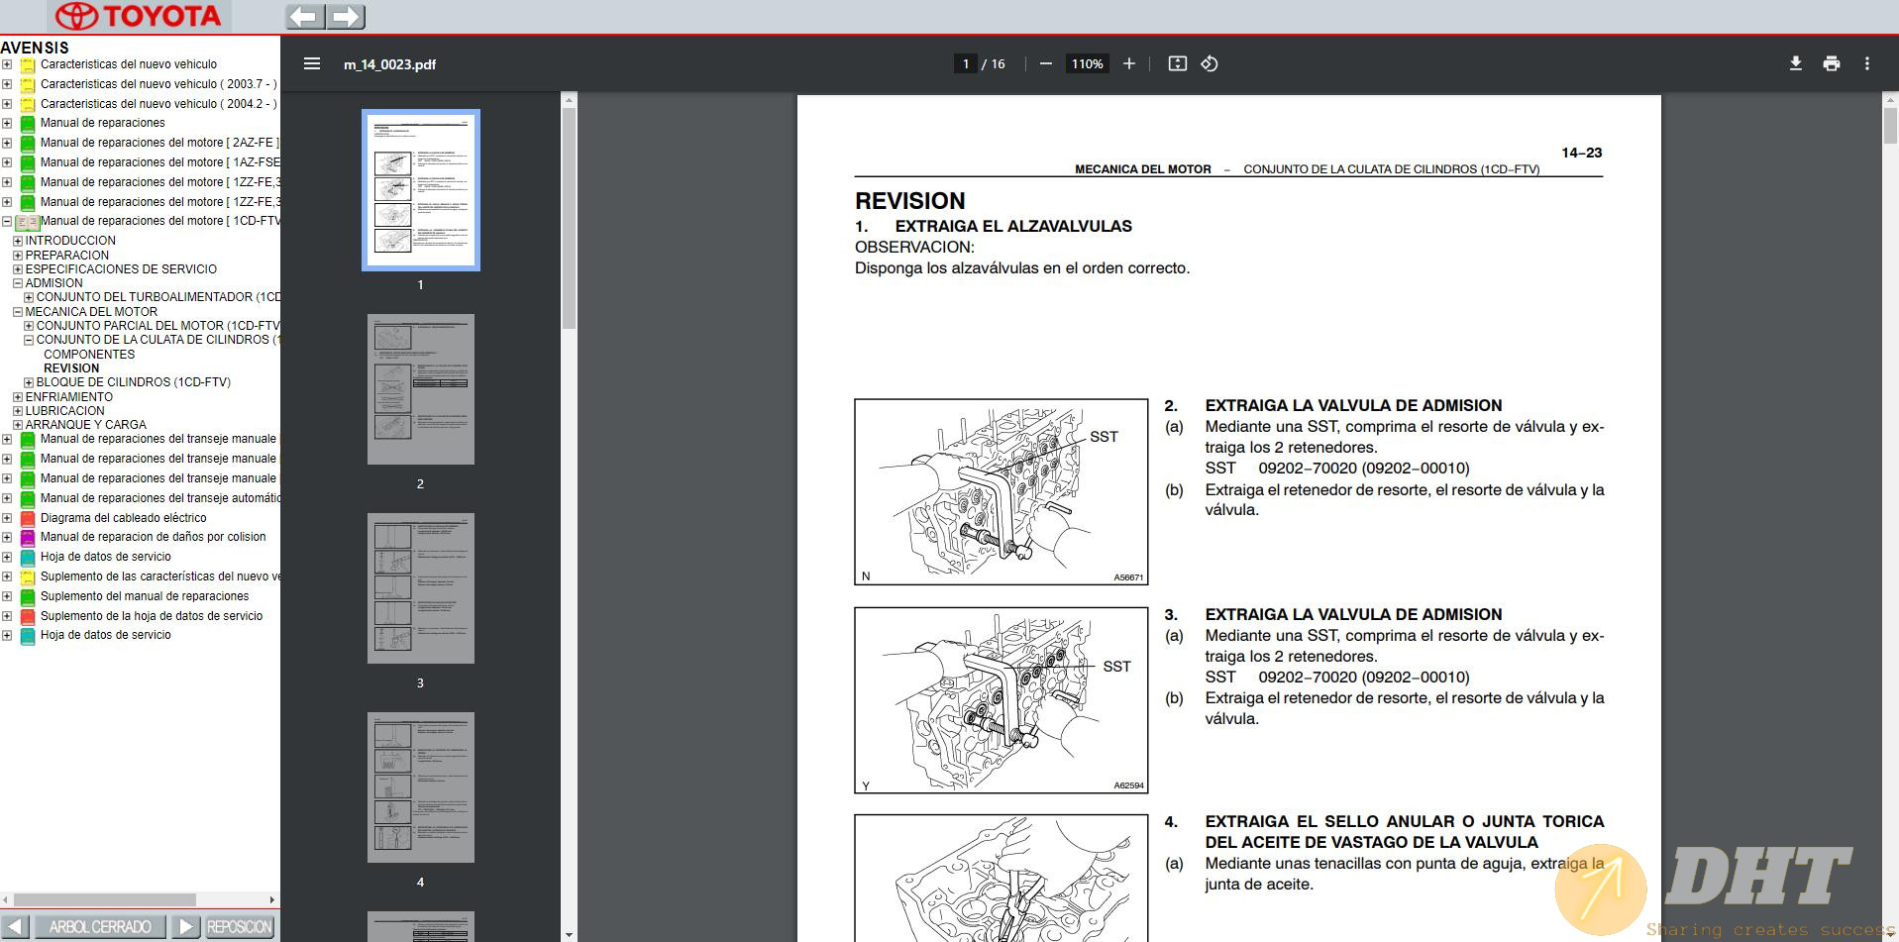Select page 3 thumbnail

pyautogui.click(x=421, y=588)
